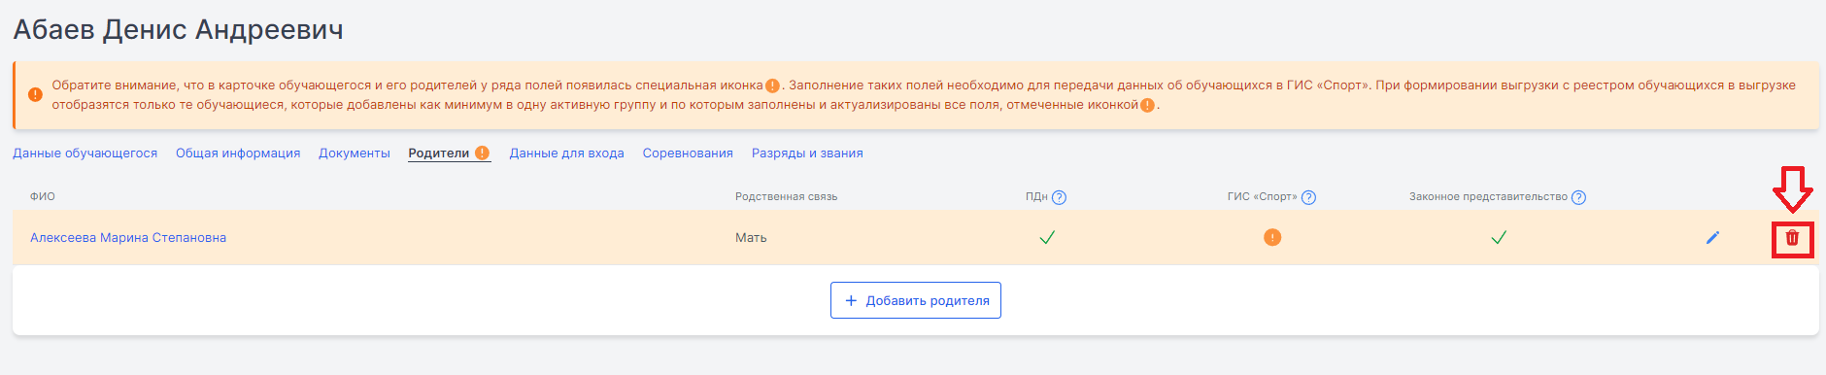Open the ГИС «Спорт» help icon

[1308, 197]
